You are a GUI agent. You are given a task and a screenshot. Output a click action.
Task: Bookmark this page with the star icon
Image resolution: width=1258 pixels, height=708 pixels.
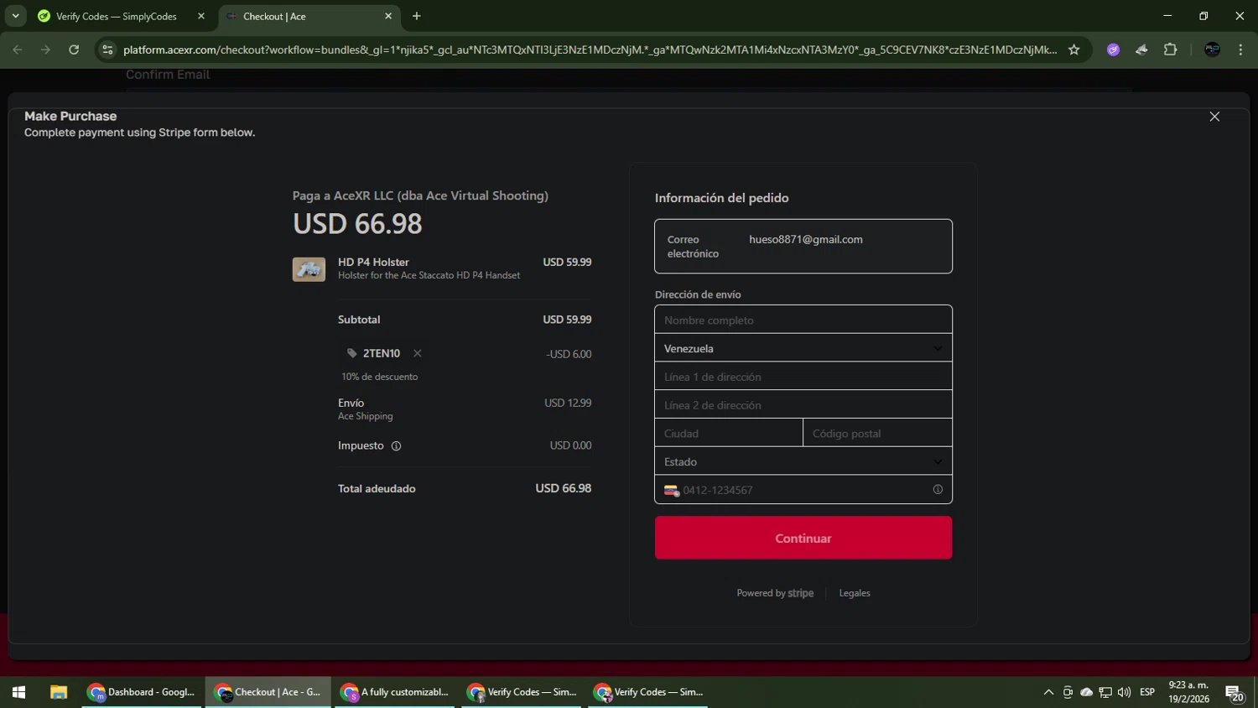tap(1073, 49)
